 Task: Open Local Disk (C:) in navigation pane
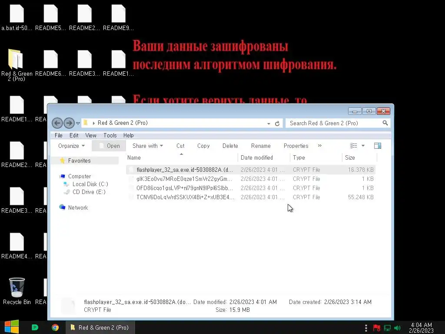tap(90, 184)
